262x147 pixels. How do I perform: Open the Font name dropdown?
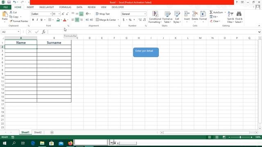[x=51, y=14]
